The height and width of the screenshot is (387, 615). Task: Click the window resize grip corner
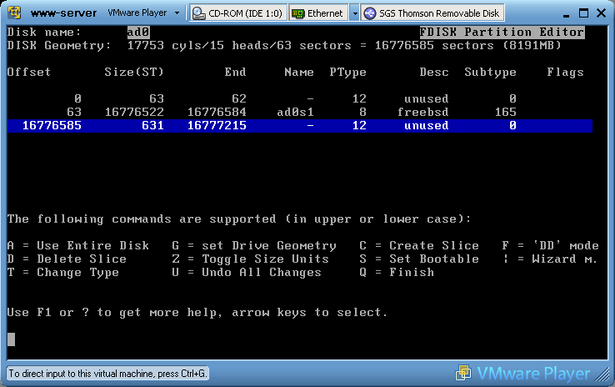[x=602, y=374]
